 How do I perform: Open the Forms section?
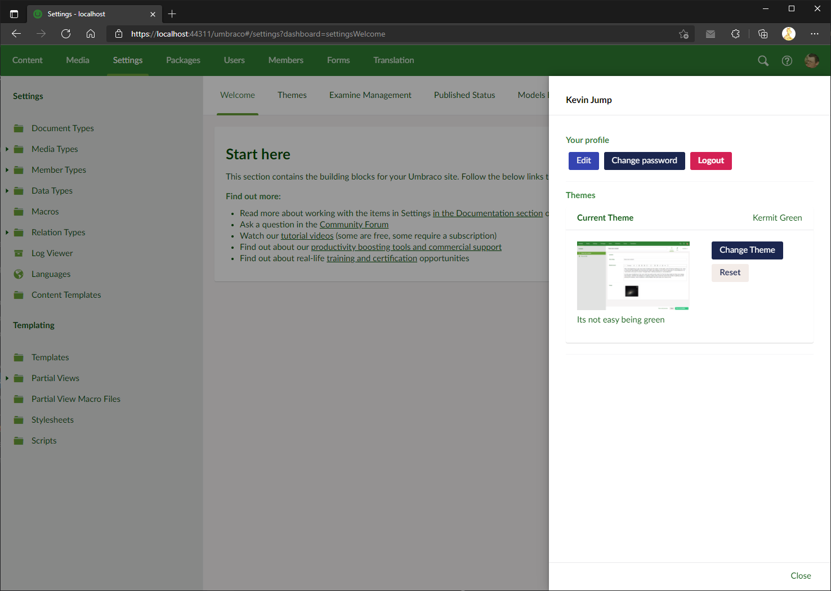pyautogui.click(x=338, y=60)
